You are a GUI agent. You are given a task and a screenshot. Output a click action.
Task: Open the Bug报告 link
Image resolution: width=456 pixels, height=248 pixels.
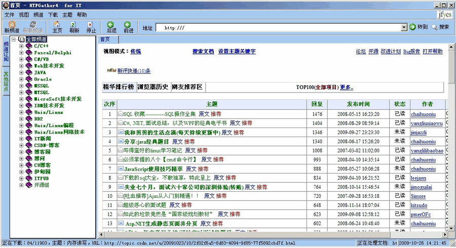pos(411,52)
